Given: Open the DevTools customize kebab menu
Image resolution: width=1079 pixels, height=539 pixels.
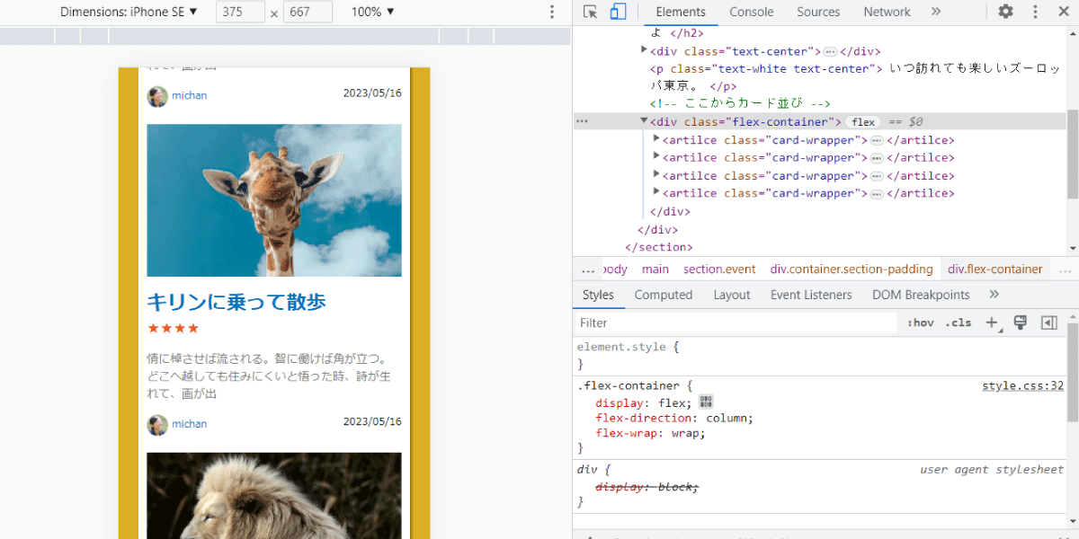Looking at the screenshot, I should pyautogui.click(x=1035, y=12).
